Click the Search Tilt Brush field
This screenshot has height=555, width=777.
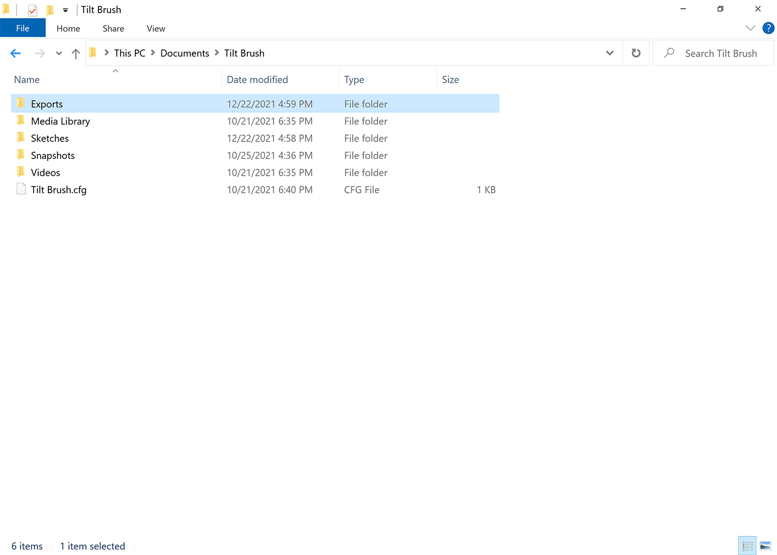(x=713, y=53)
